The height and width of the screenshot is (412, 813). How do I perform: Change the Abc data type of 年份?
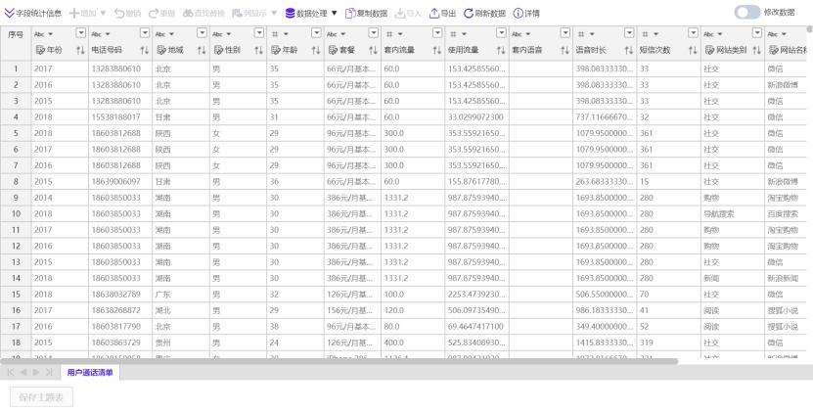pos(44,34)
